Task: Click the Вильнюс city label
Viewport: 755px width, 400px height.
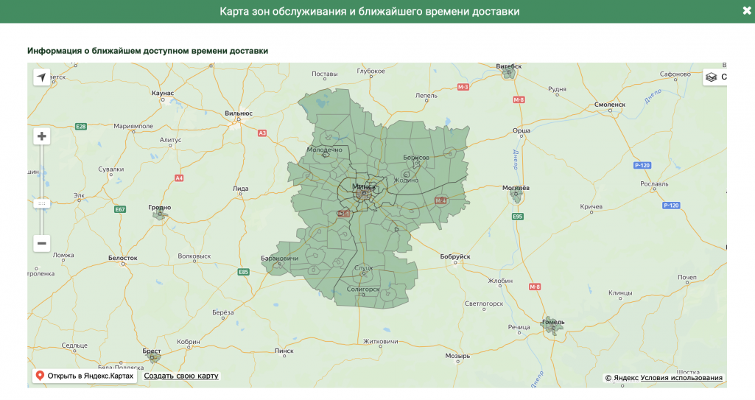Action: pyautogui.click(x=239, y=113)
